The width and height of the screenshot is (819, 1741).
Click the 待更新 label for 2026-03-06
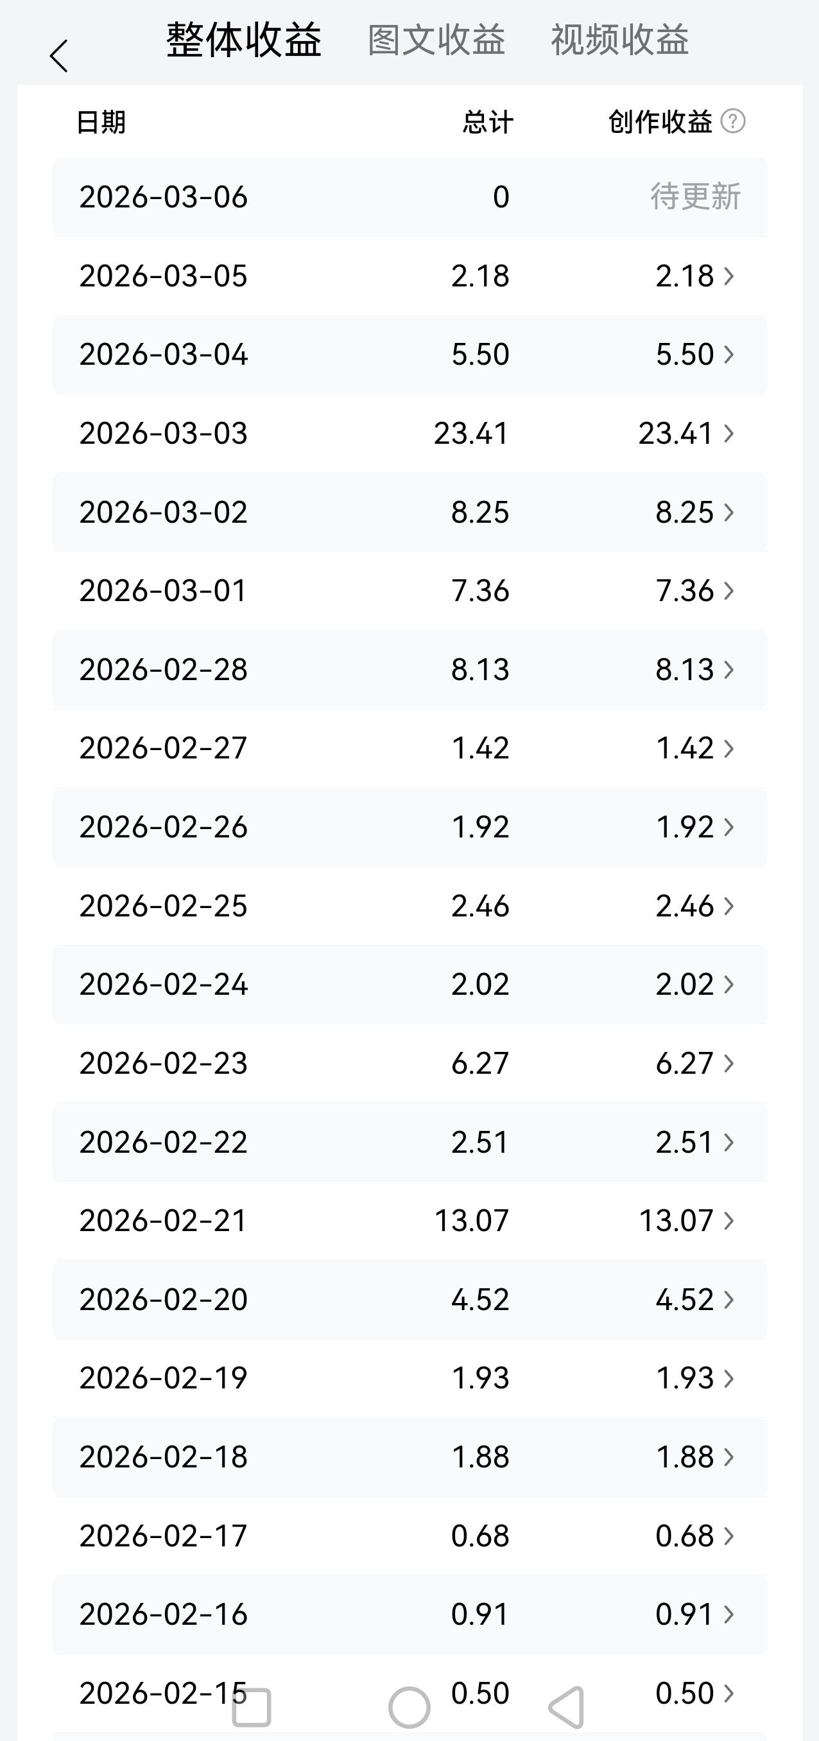tap(695, 197)
